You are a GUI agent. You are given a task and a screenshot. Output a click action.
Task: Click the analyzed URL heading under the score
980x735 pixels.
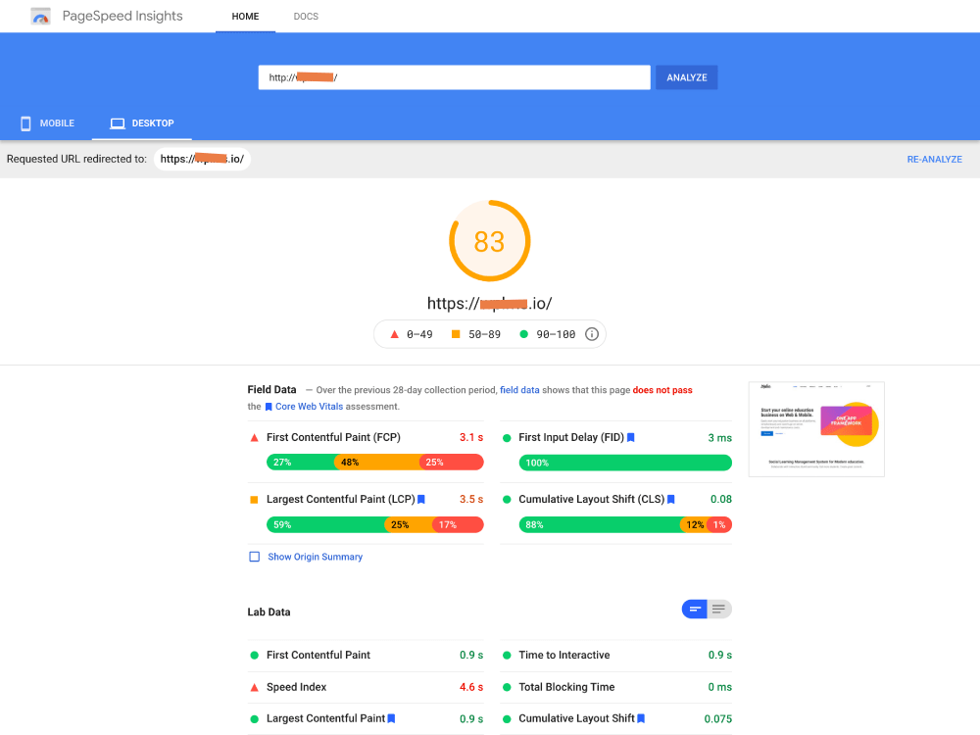click(x=489, y=304)
